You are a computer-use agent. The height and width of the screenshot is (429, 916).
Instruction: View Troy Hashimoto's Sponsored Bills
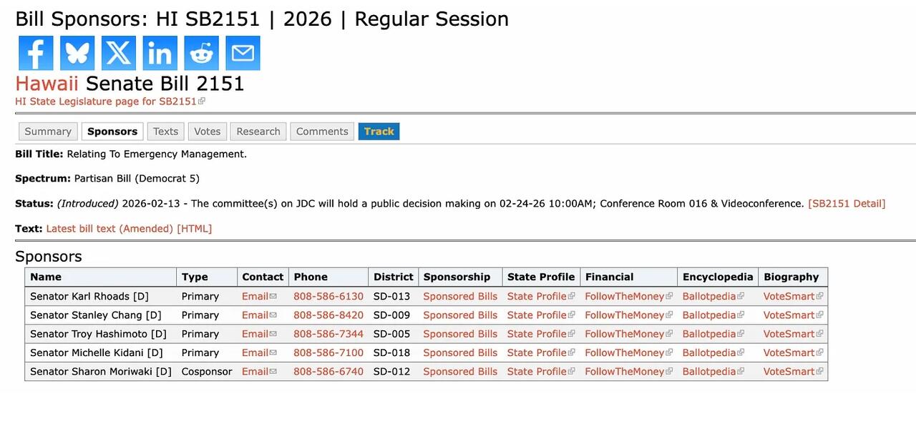[460, 334]
